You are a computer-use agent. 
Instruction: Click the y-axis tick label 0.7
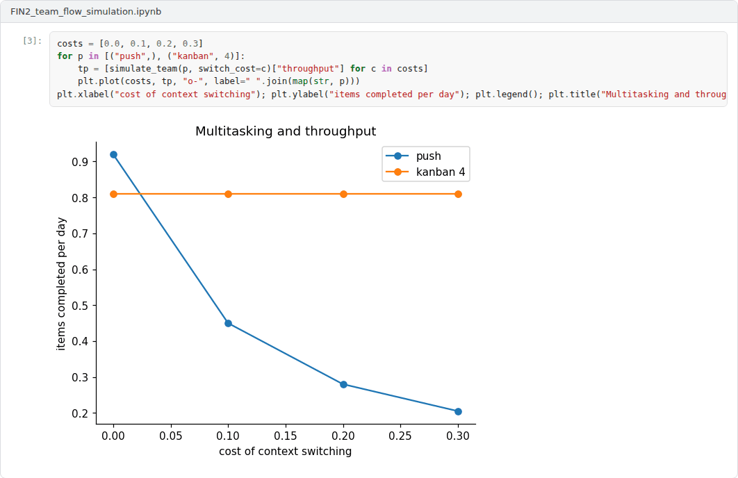tap(80, 234)
